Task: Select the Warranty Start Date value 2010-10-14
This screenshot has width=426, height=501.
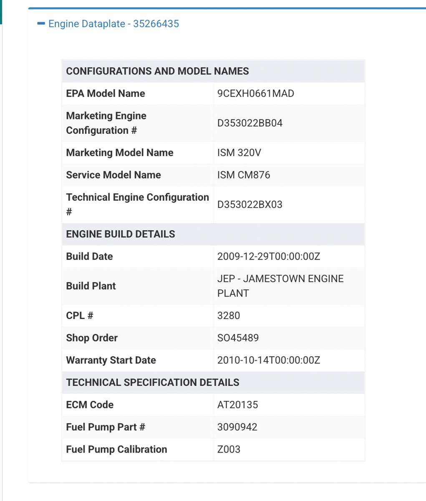Action: 268,360
